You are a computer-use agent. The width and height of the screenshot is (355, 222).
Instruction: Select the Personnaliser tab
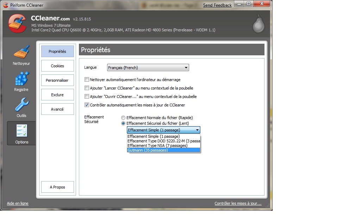[57, 80]
